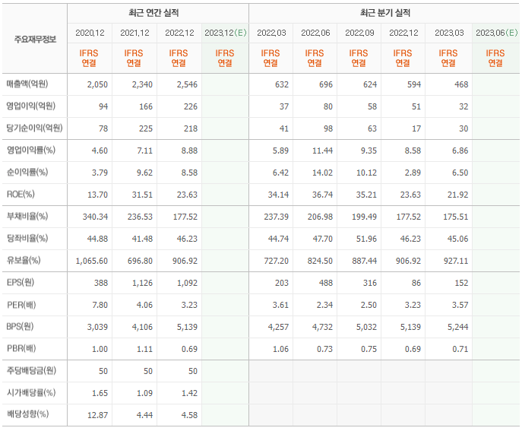This screenshot has height=428, width=522.
Task: Select the 영업이익(억원) row label
Action: point(31,106)
